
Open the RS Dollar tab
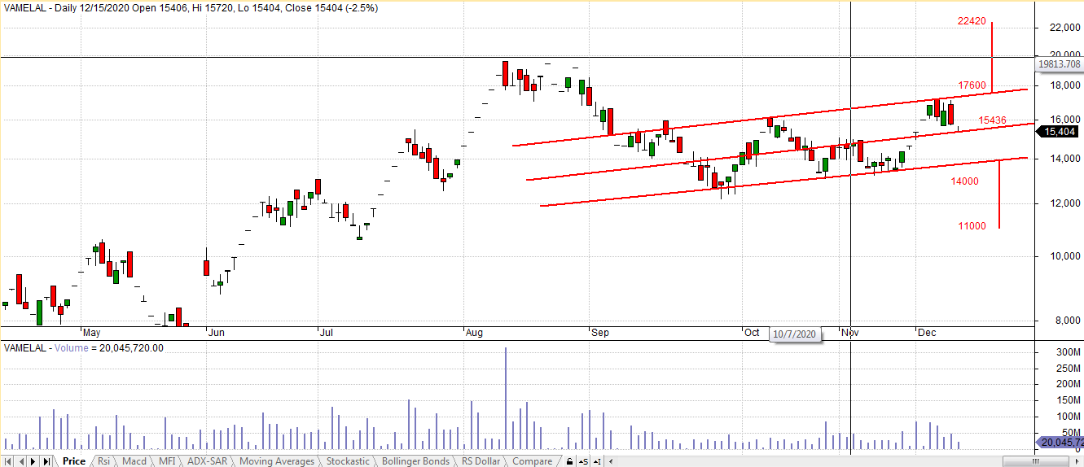(481, 461)
